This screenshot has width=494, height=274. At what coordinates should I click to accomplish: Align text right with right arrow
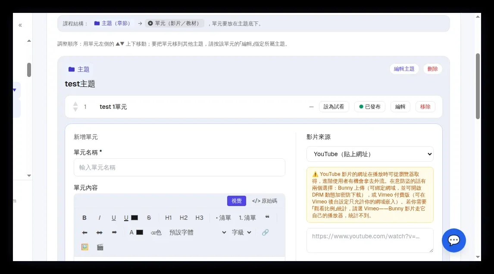pos(114,233)
